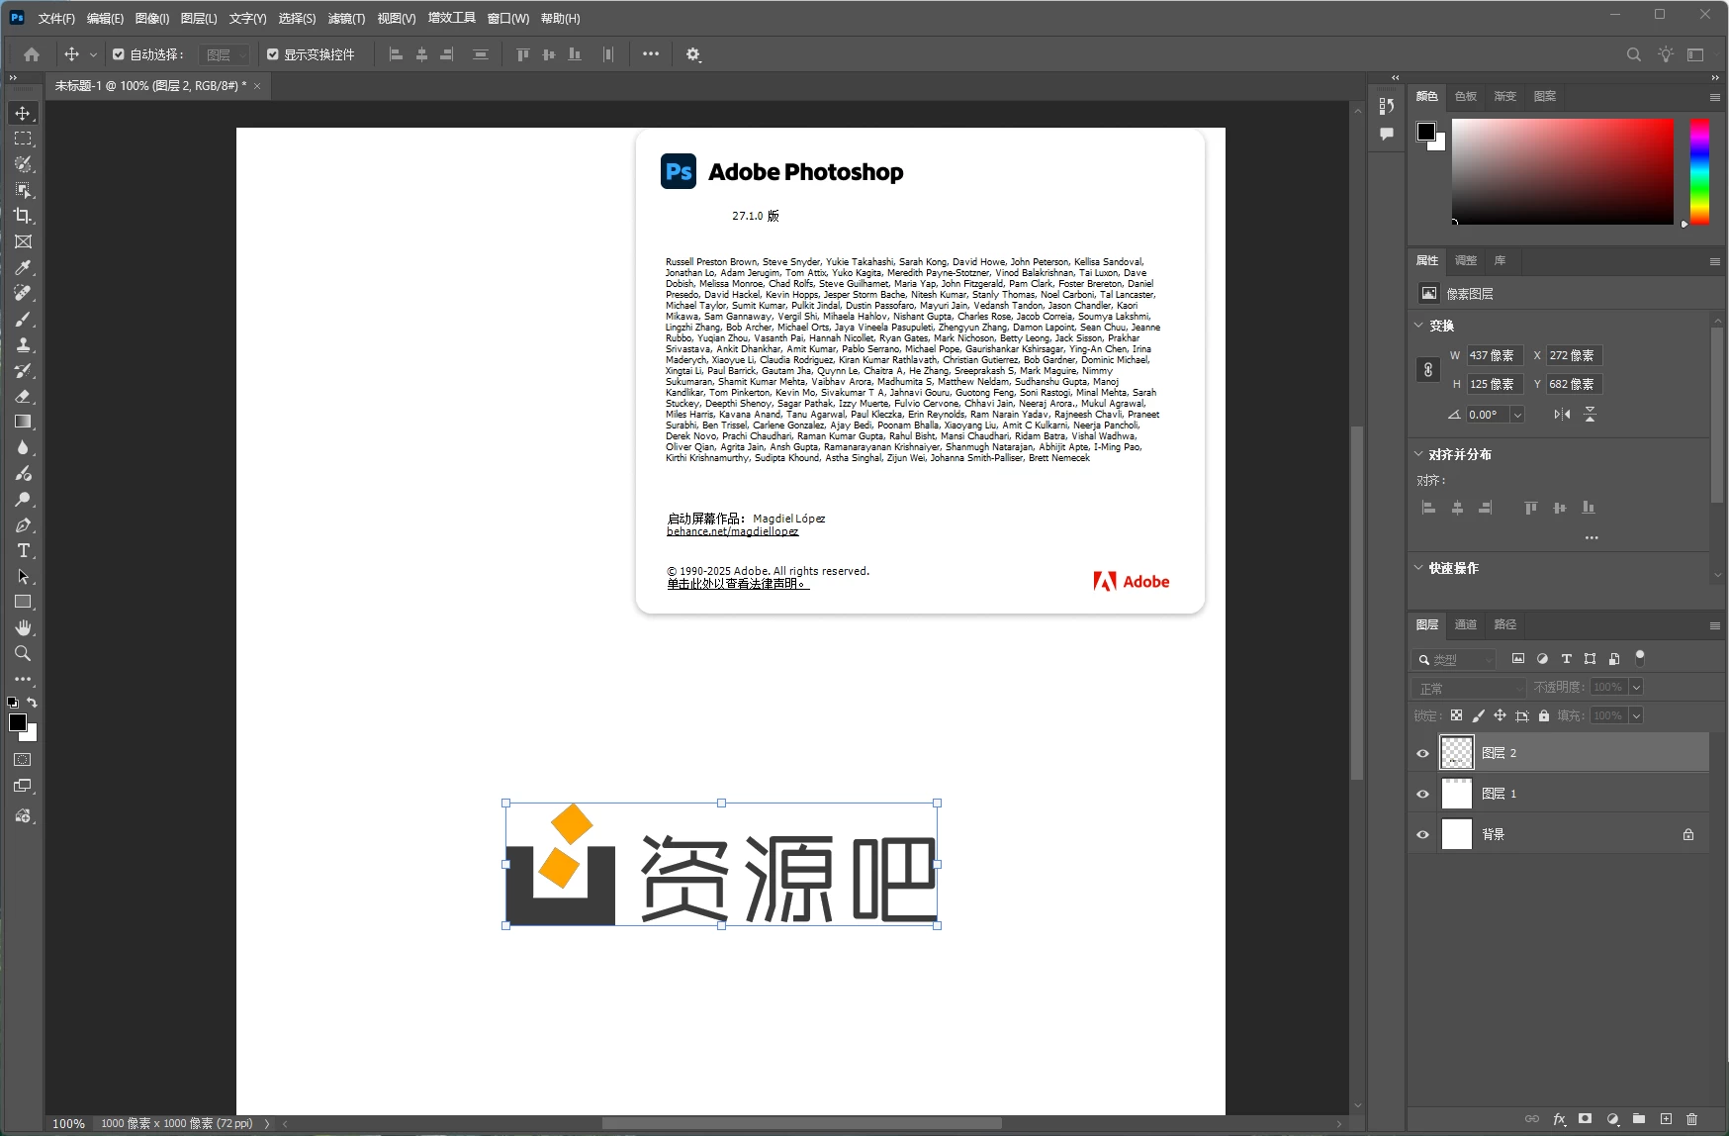
Task: Click the behance.net/magdiellopez link
Action: 733,531
